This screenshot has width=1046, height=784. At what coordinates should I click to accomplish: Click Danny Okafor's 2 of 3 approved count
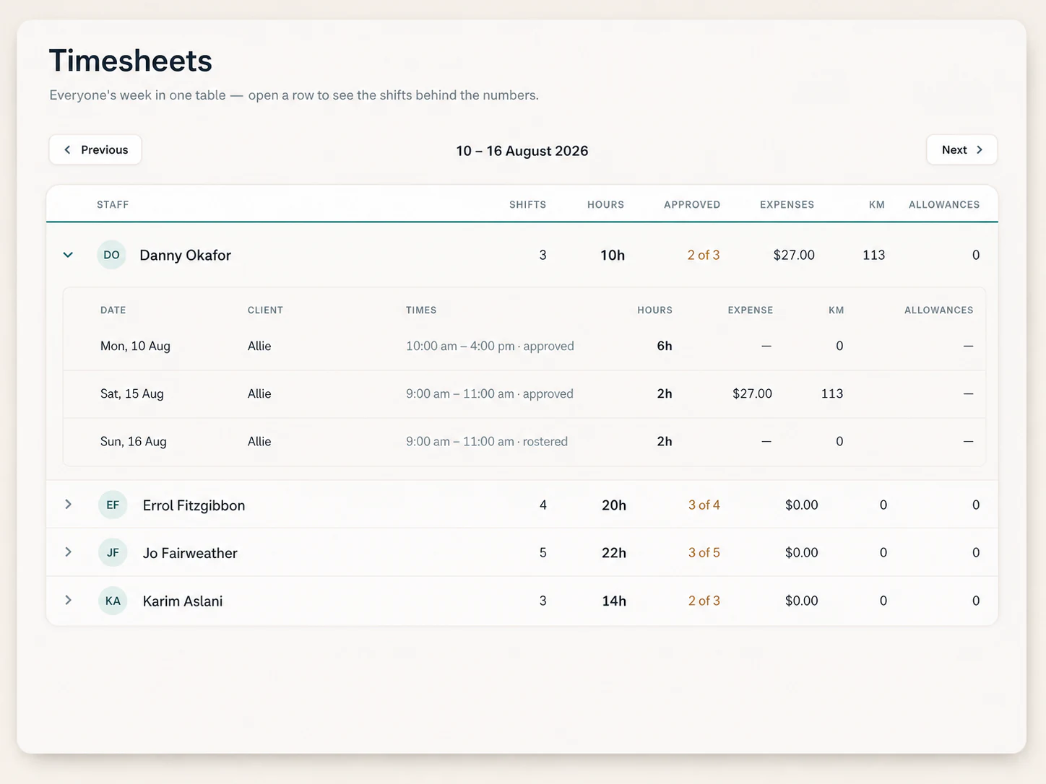(x=704, y=255)
